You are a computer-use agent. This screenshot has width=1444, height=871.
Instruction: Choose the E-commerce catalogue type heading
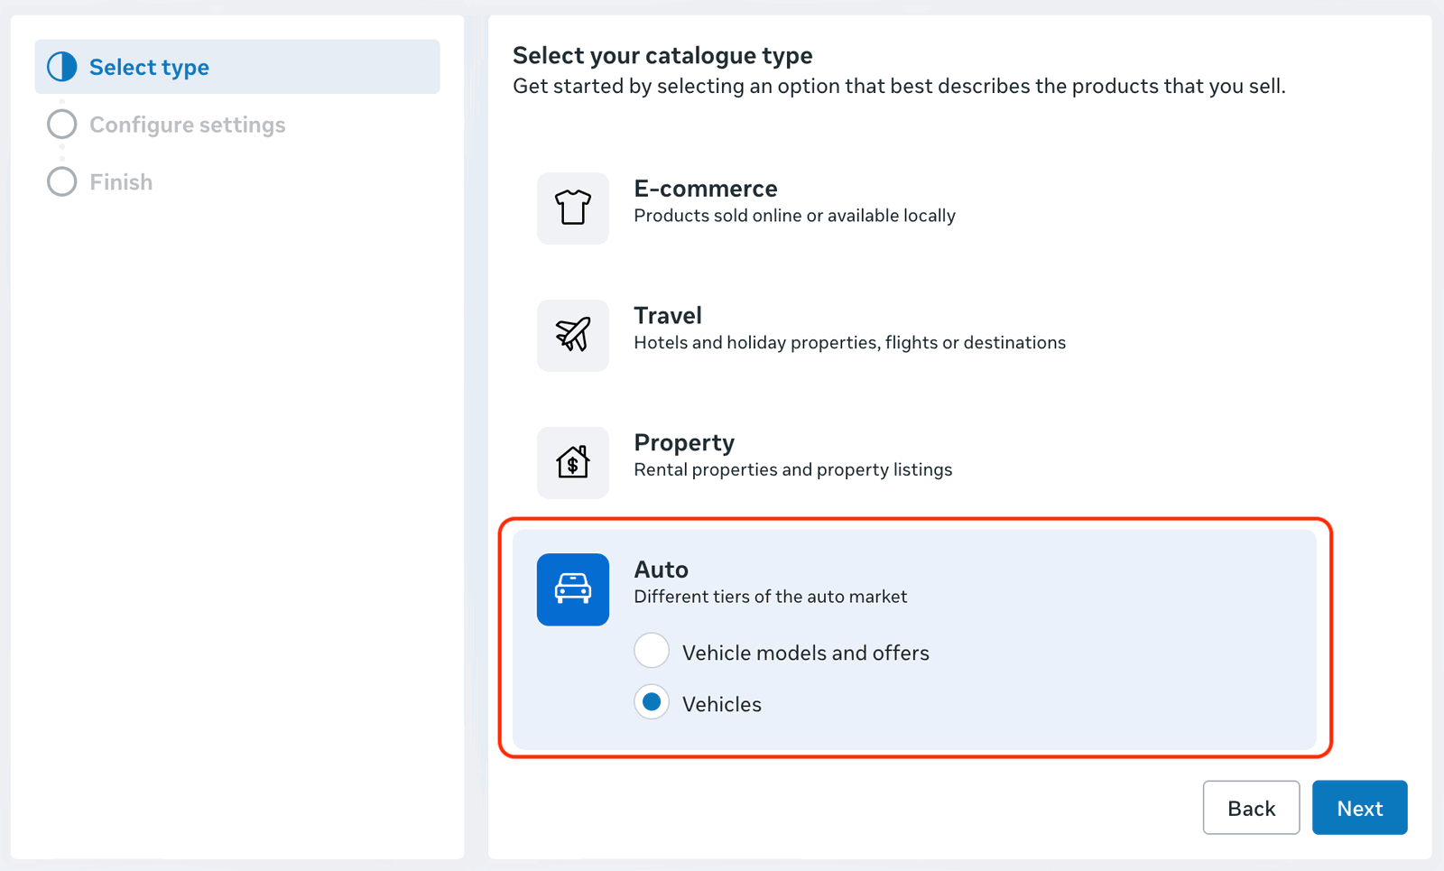pyautogui.click(x=705, y=189)
